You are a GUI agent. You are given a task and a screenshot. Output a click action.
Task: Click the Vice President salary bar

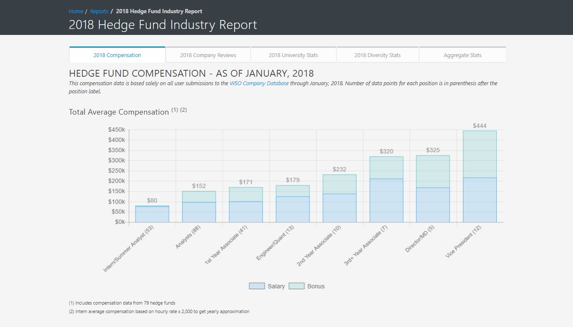pos(480,200)
